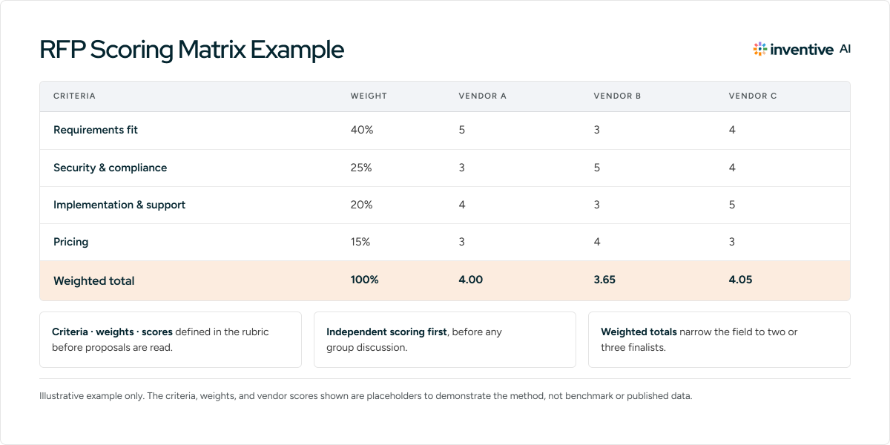
Task: Click Vendor B's Implementation & support score
Action: pyautogui.click(x=597, y=205)
